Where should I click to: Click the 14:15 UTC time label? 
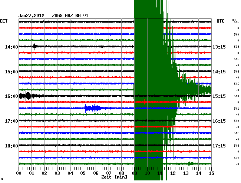pyautogui.click(x=219, y=72)
